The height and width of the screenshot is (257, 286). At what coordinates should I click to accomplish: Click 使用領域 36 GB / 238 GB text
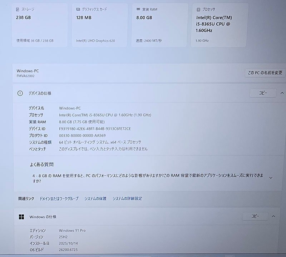pos(35,40)
